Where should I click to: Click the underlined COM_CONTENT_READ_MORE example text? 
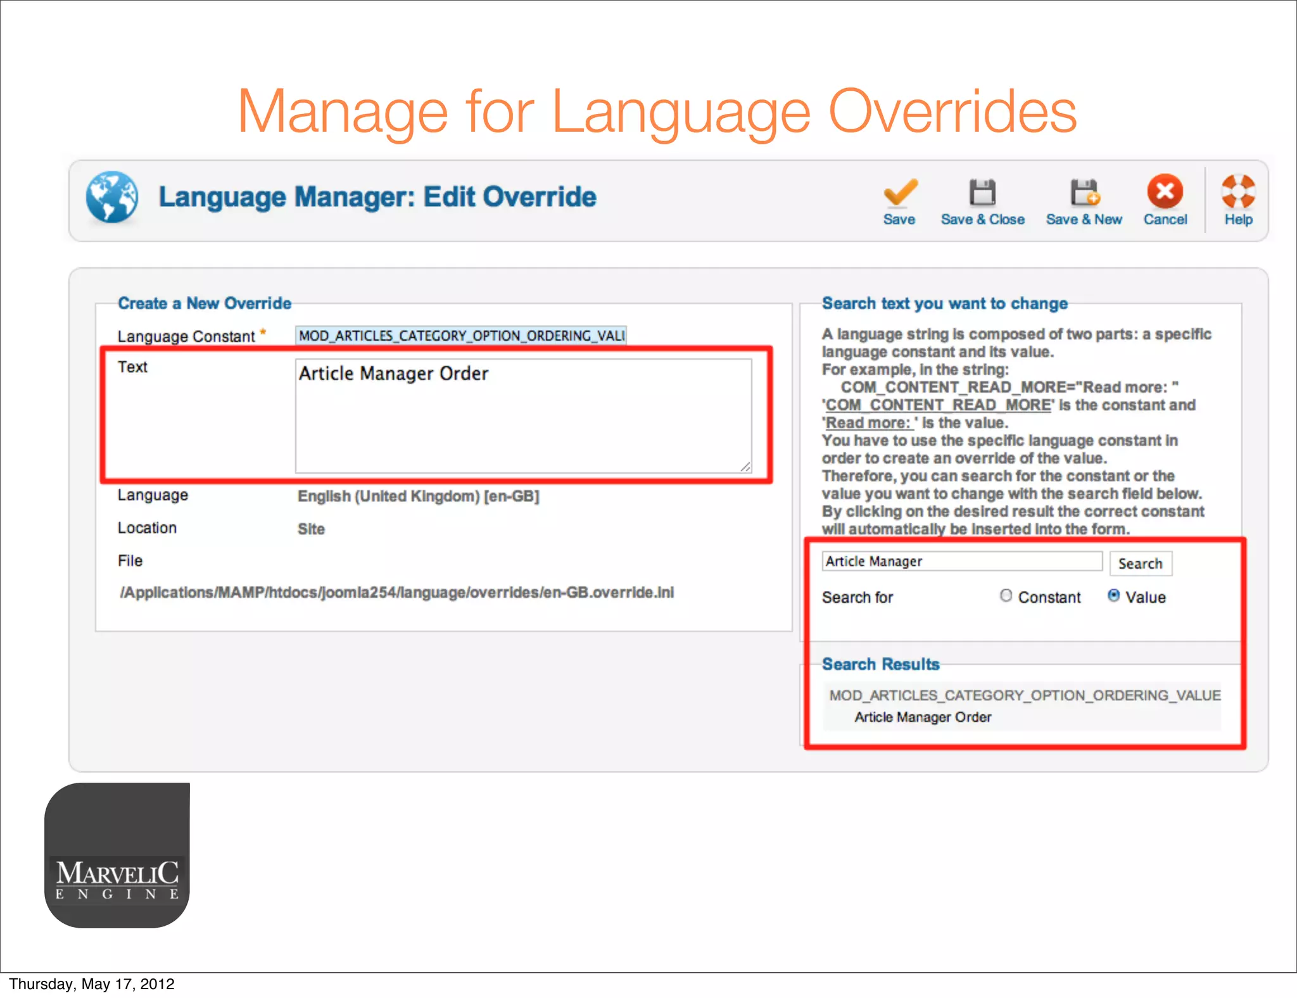click(x=938, y=405)
